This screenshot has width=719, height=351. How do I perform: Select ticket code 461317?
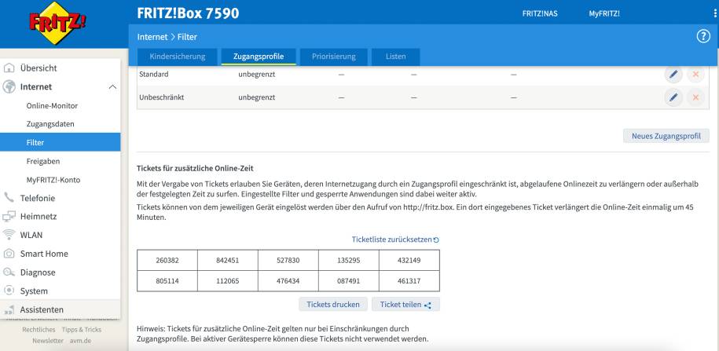click(x=409, y=281)
